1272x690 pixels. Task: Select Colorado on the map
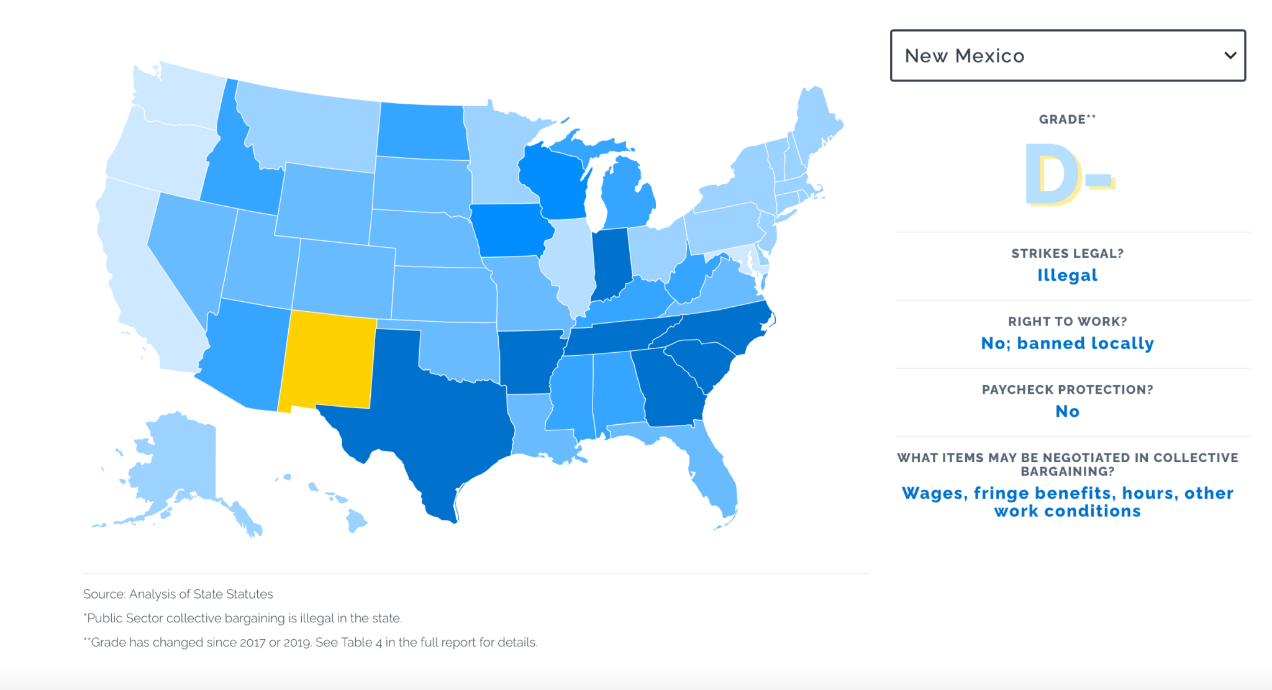click(343, 276)
